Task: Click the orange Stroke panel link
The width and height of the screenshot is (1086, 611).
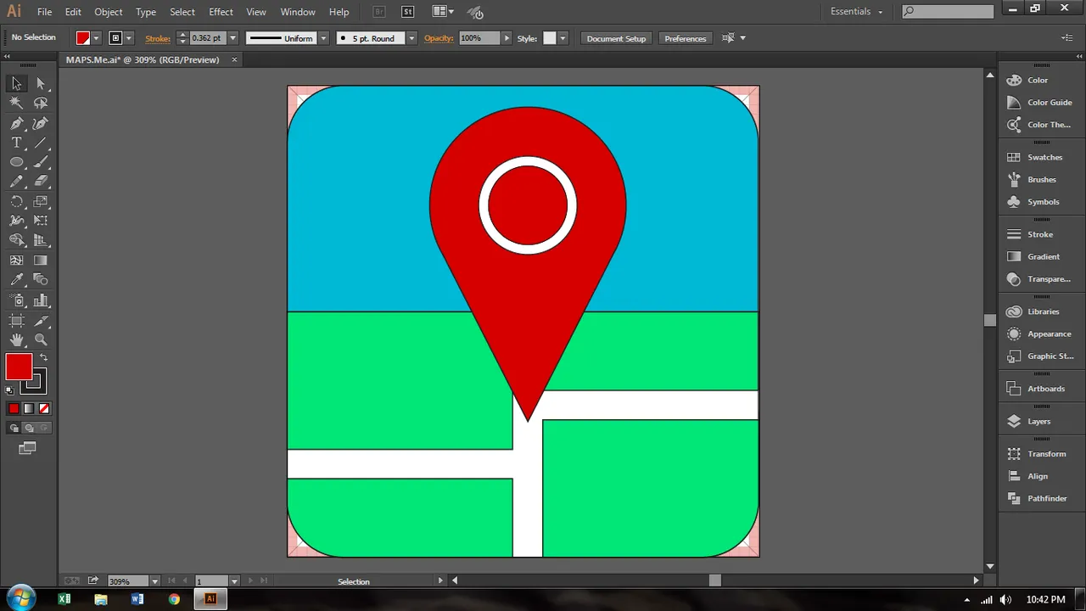Action: point(158,38)
